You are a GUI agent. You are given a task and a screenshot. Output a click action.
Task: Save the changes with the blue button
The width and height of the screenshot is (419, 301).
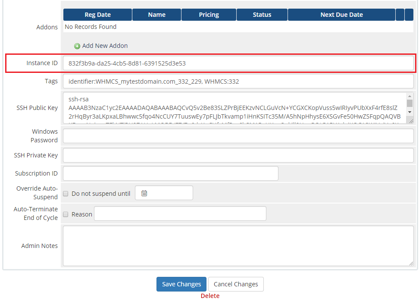[181, 284]
